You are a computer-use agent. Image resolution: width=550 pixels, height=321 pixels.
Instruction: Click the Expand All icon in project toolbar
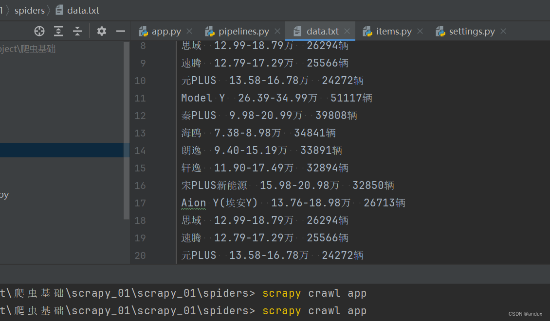[x=58, y=31]
